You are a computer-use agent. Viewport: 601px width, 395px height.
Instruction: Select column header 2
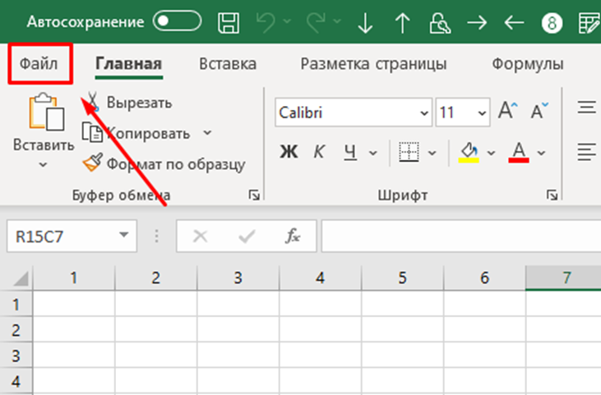point(156,278)
